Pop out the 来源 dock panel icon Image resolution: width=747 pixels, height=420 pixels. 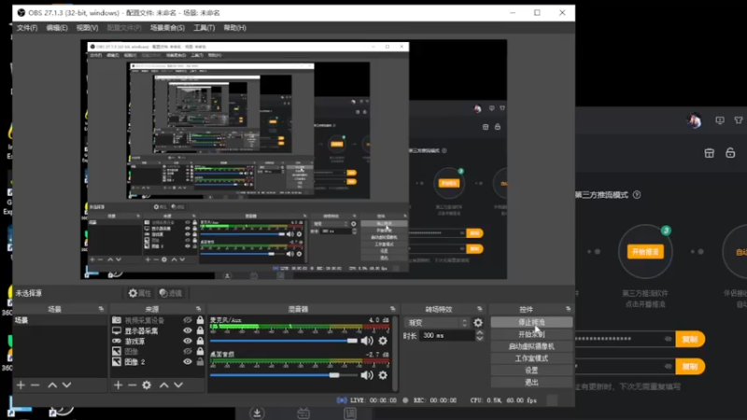click(198, 309)
